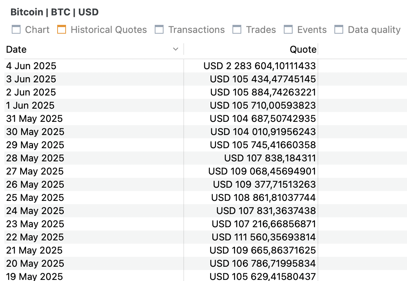Click the Events tab window icon
This screenshot has width=407, height=281.
288,30
